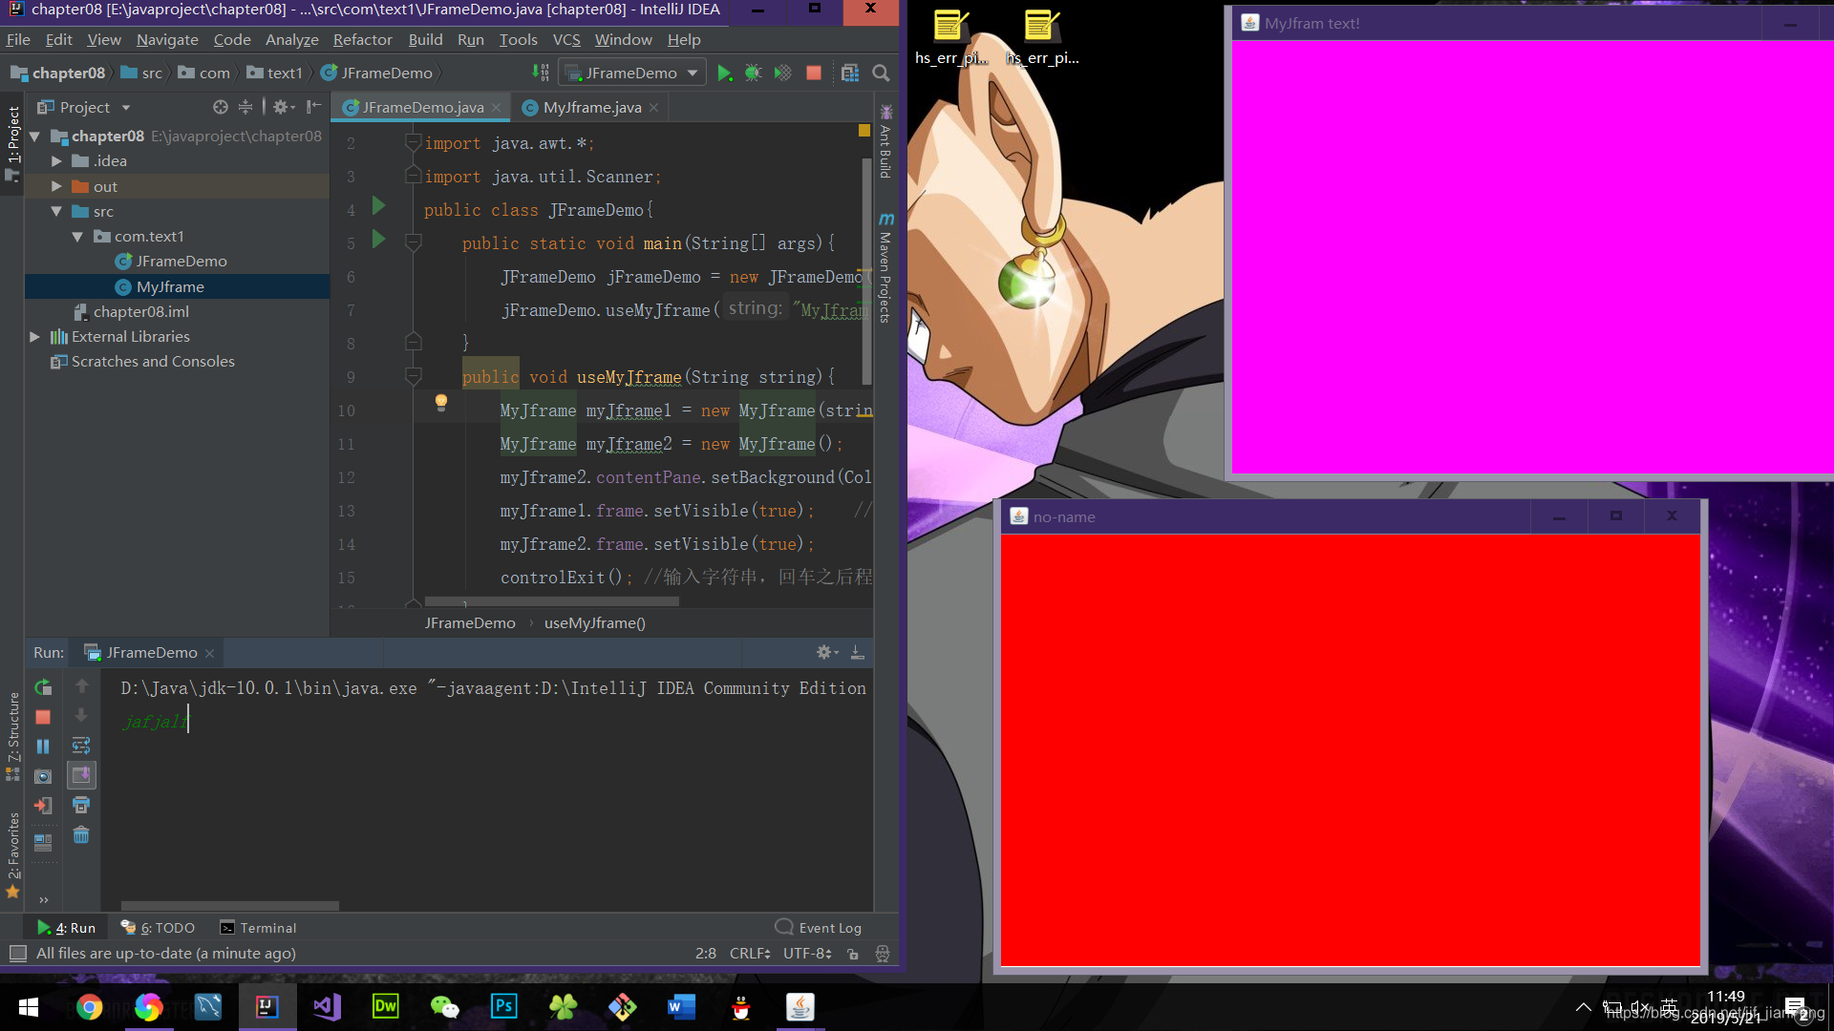Open the VCS menu
1834x1031 pixels.
566,39
